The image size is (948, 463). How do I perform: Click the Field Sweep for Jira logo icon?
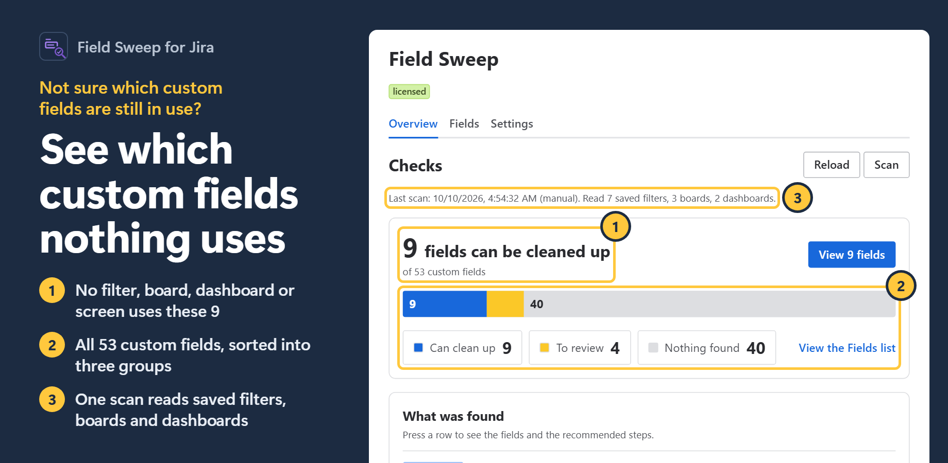pyautogui.click(x=54, y=46)
